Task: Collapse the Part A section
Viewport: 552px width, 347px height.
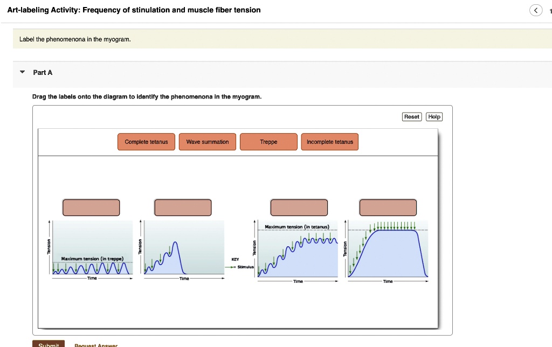Action: tap(21, 72)
